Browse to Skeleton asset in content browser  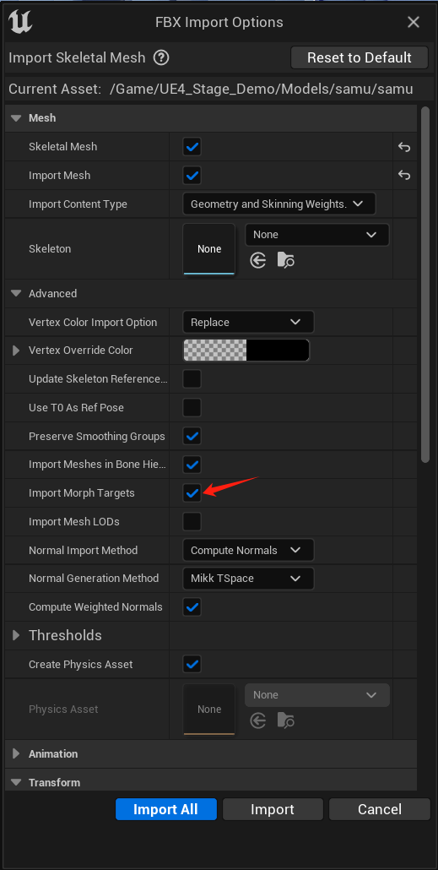[285, 259]
